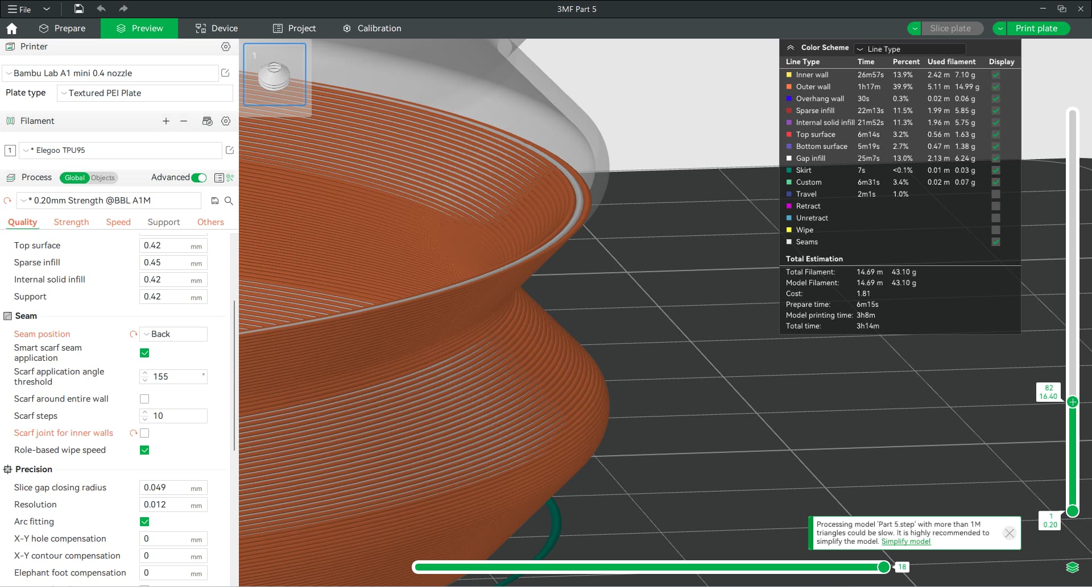Screen dimensions: 1092x587
Task: Show Travel lines in display
Action: (x=995, y=194)
